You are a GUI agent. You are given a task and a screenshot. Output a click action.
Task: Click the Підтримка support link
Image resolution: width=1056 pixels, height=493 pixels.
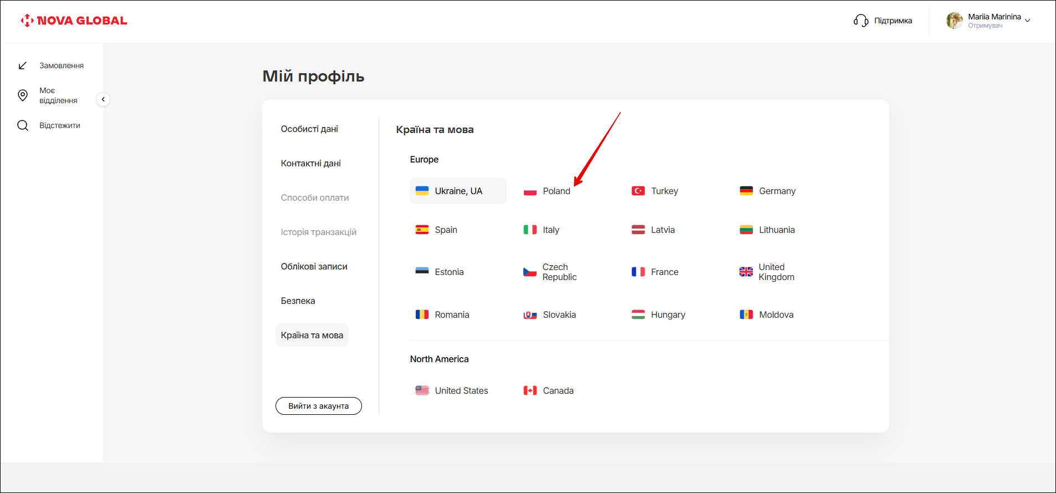(x=893, y=21)
